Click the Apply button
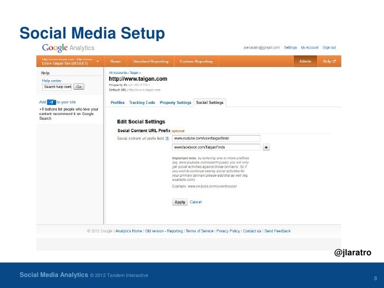 [180, 202]
